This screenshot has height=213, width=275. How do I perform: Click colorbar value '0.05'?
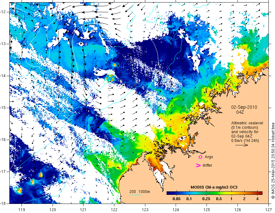pos(177,199)
